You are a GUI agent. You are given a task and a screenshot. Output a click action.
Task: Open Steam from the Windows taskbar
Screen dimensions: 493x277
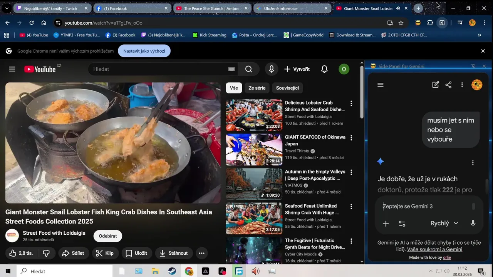pos(172,271)
